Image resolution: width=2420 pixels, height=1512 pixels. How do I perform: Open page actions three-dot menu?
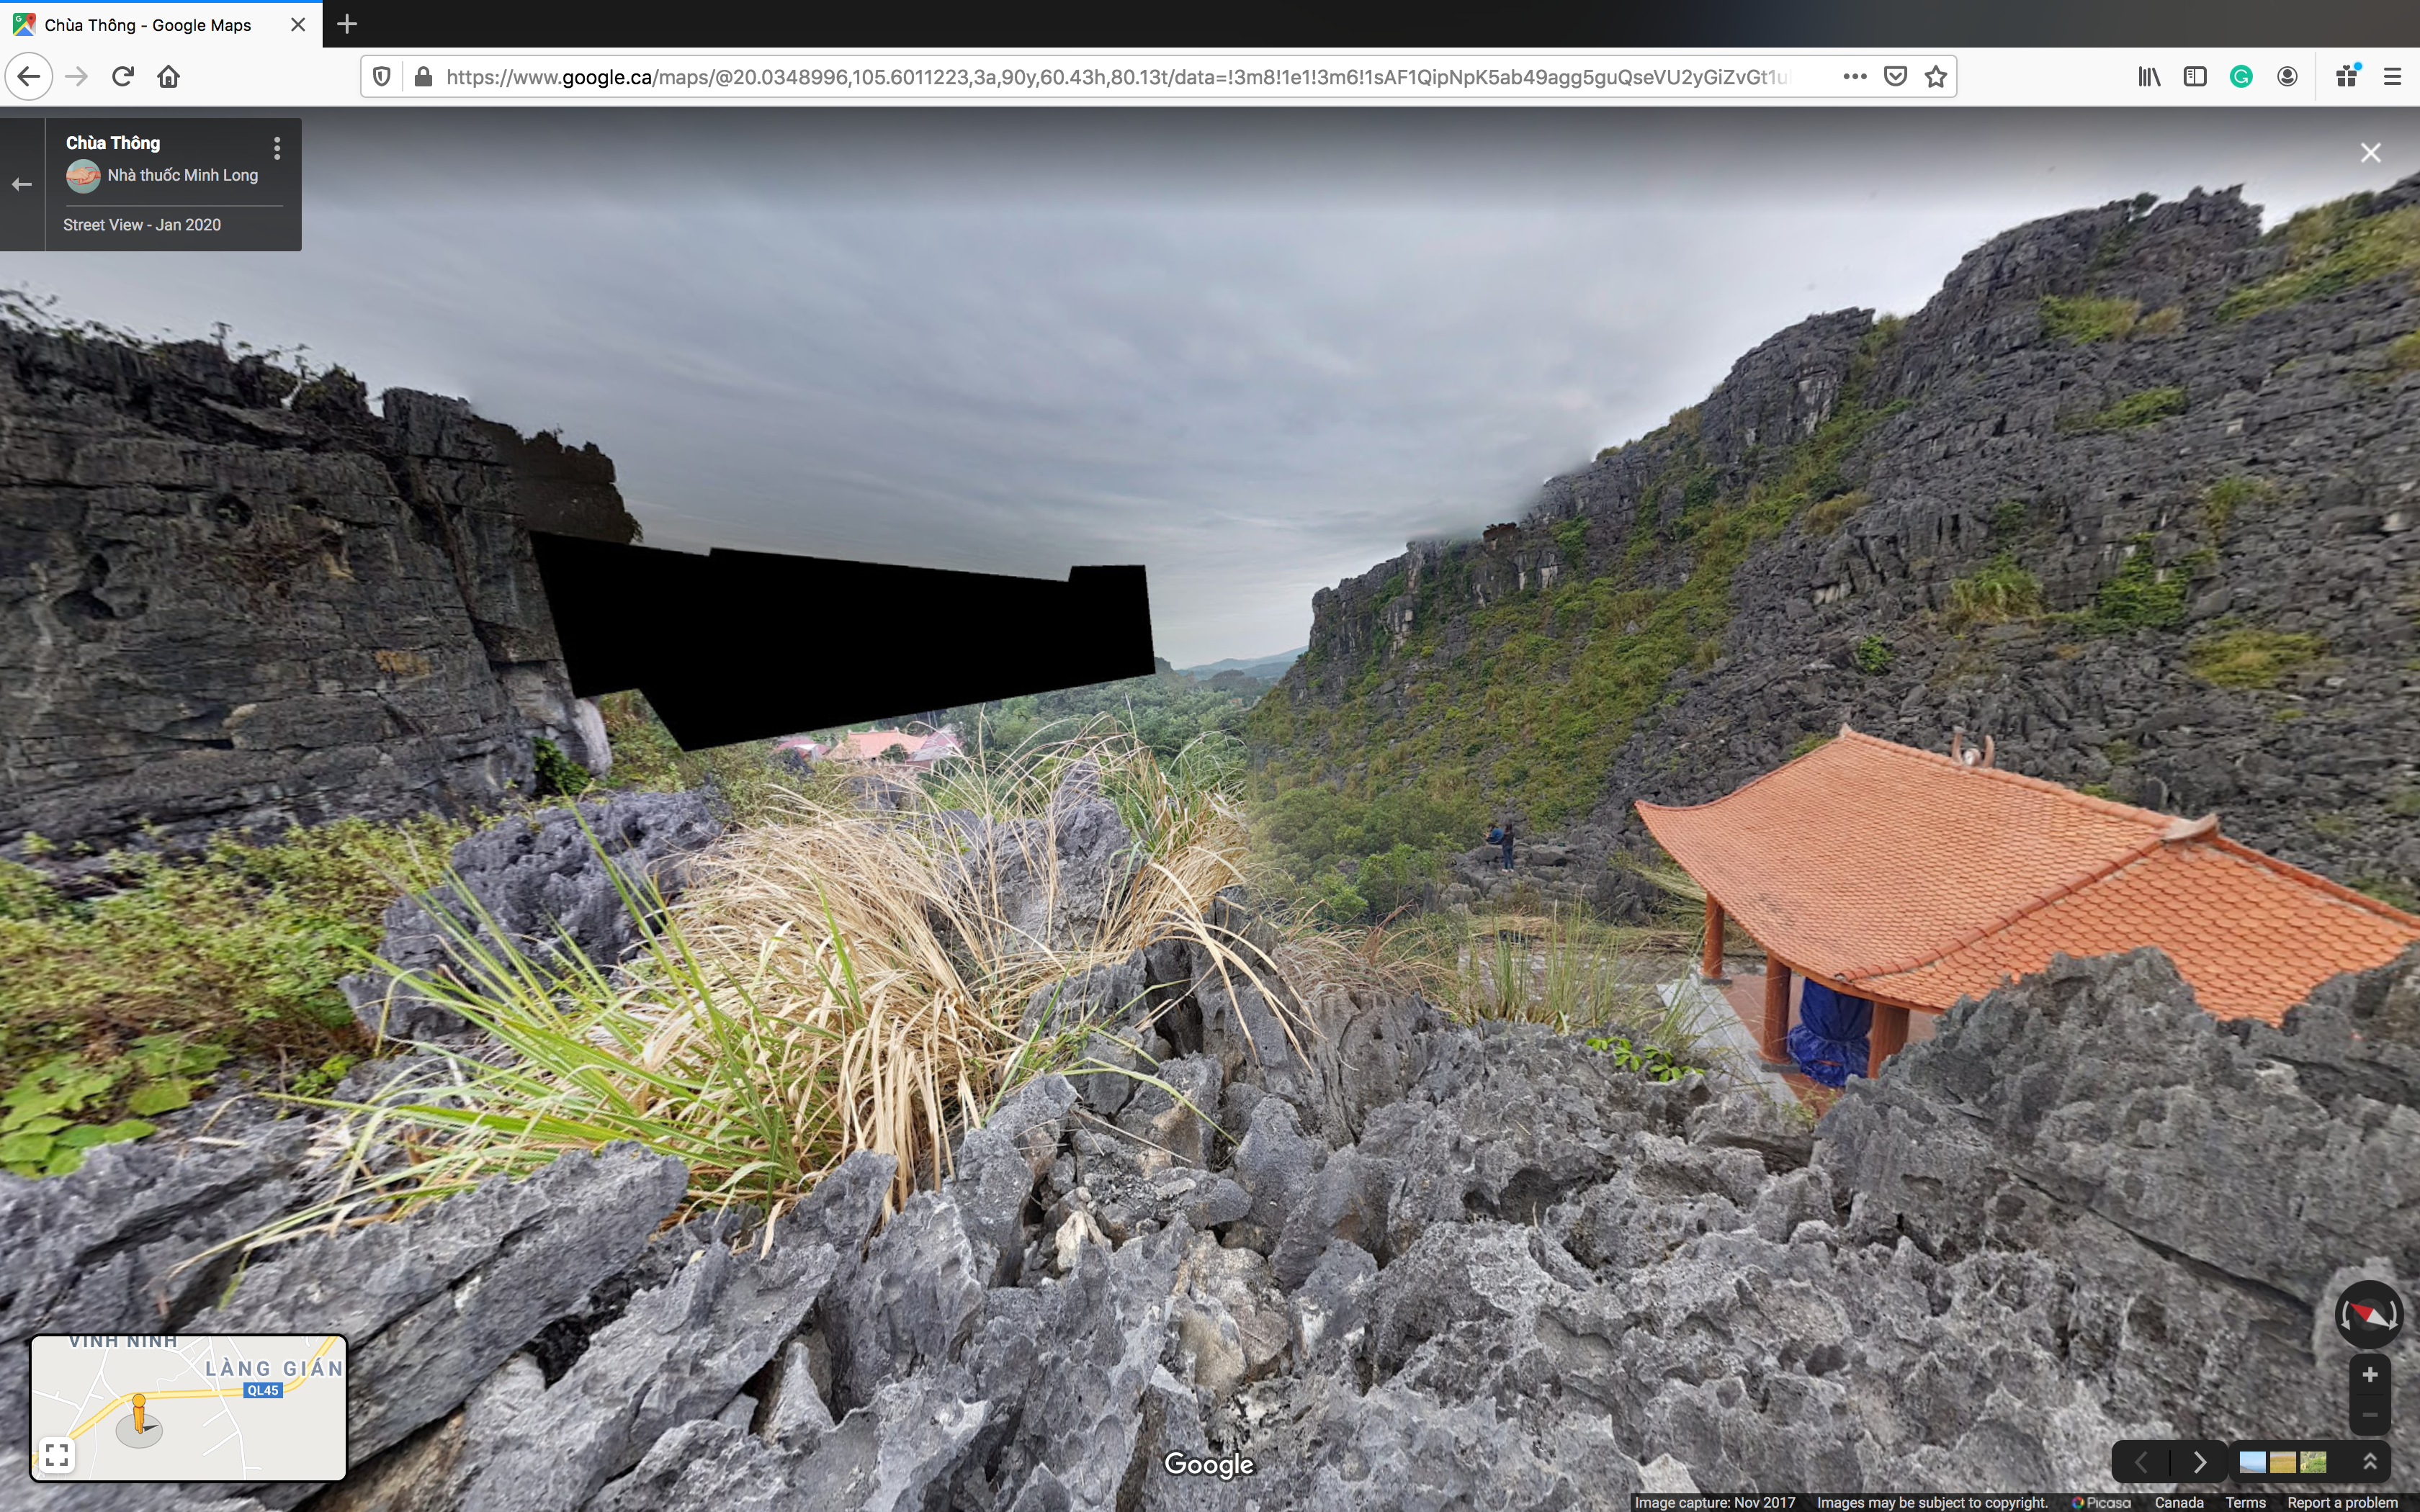1854,77
